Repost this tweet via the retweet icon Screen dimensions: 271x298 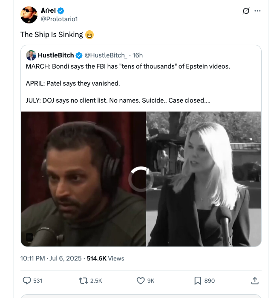click(x=84, y=281)
